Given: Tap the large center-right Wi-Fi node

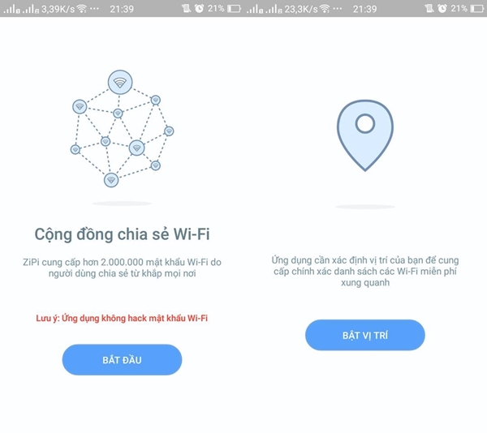Looking at the screenshot, I should coord(136,148).
